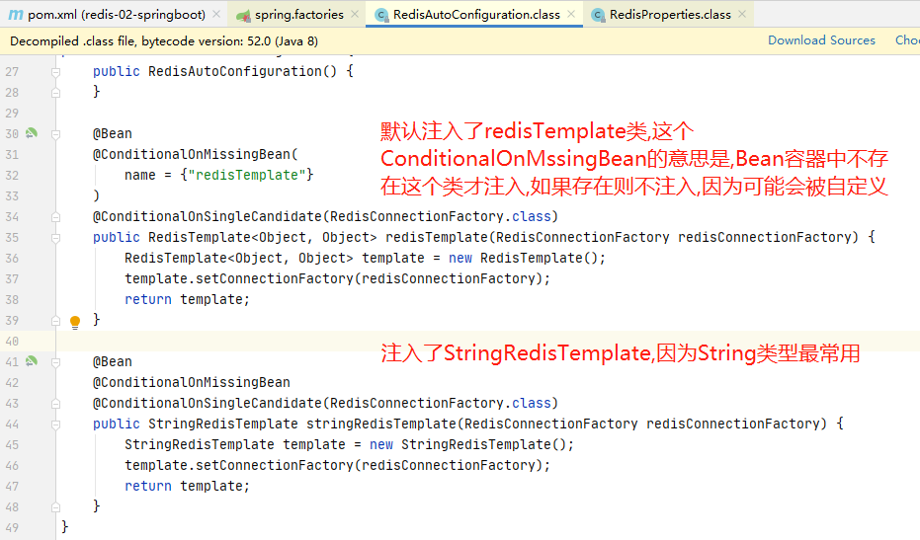Image resolution: width=920 pixels, height=540 pixels.
Task: Close the spring.factories tab
Action: tap(355, 14)
